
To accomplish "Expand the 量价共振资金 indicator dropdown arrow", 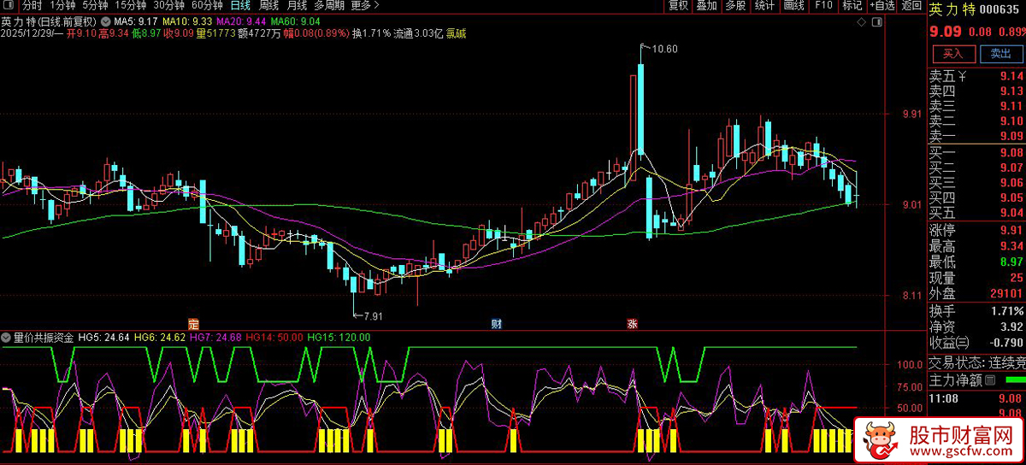I will pyautogui.click(x=7, y=338).
